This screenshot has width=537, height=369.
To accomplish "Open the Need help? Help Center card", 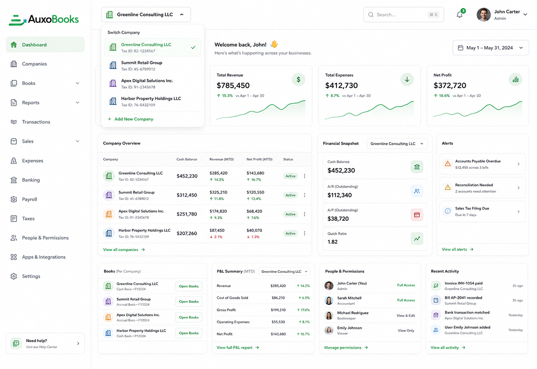I will [x=45, y=343].
